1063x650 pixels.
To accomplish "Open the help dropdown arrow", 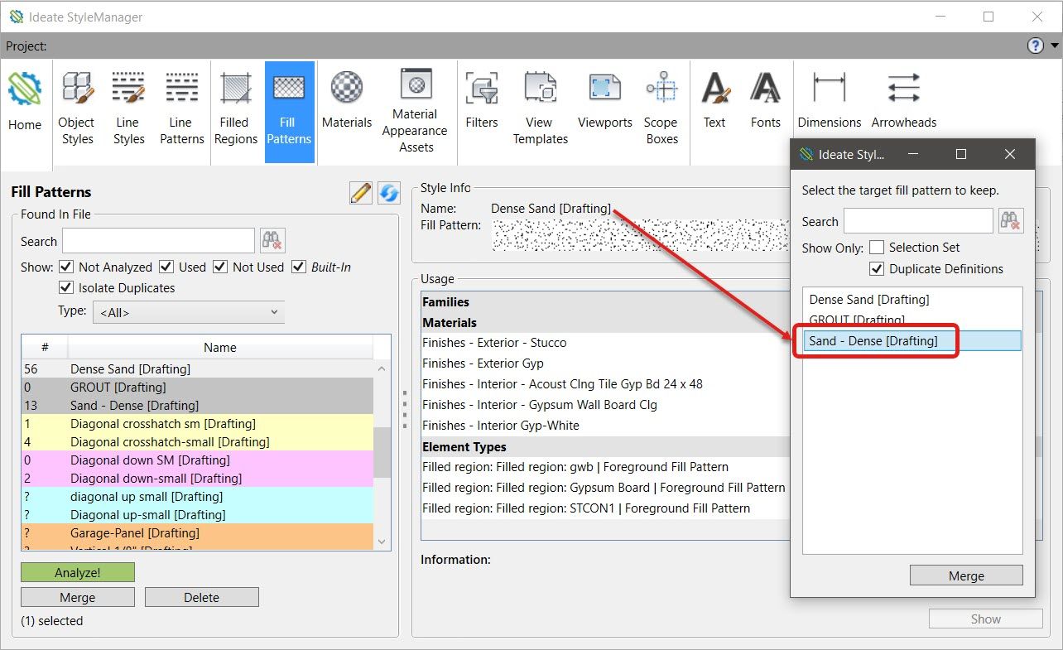I will [1055, 46].
